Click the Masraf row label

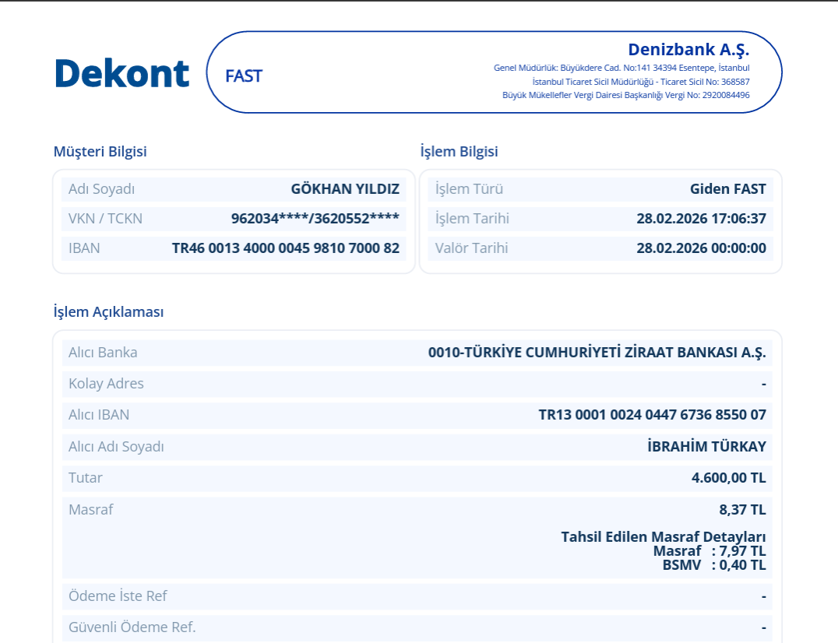pos(91,509)
